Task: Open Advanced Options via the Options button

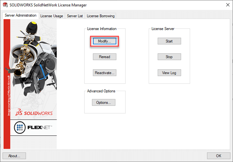Action: pyautogui.click(x=103, y=102)
